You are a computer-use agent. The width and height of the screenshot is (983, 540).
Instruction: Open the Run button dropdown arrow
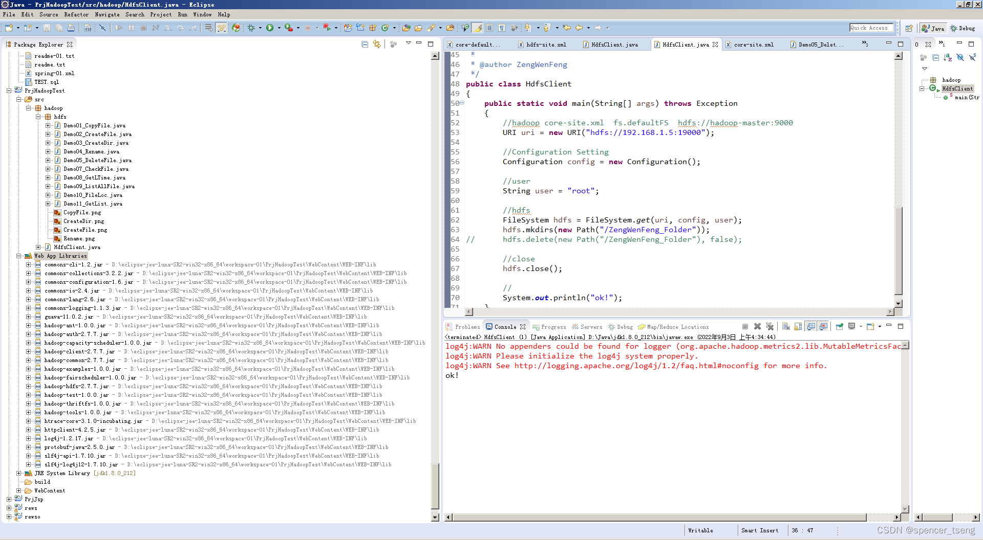click(280, 28)
